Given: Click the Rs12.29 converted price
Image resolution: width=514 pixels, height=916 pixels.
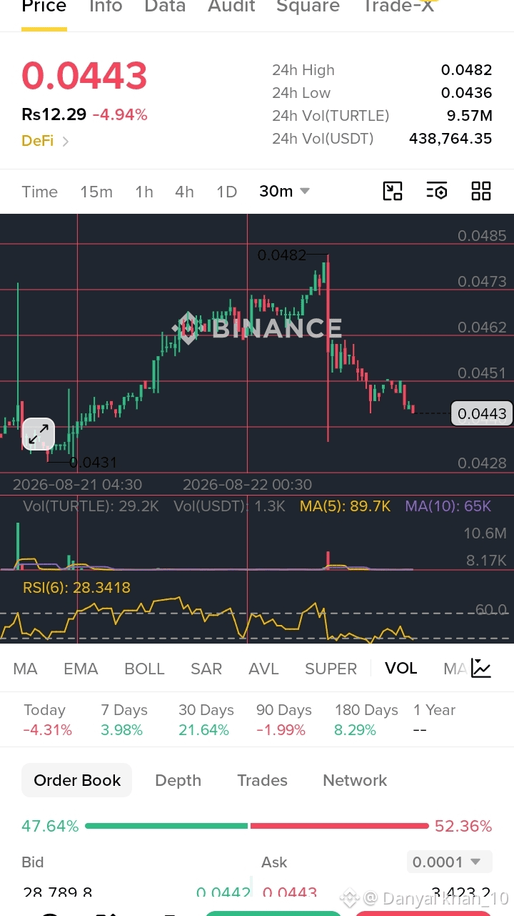Looking at the screenshot, I should [54, 114].
